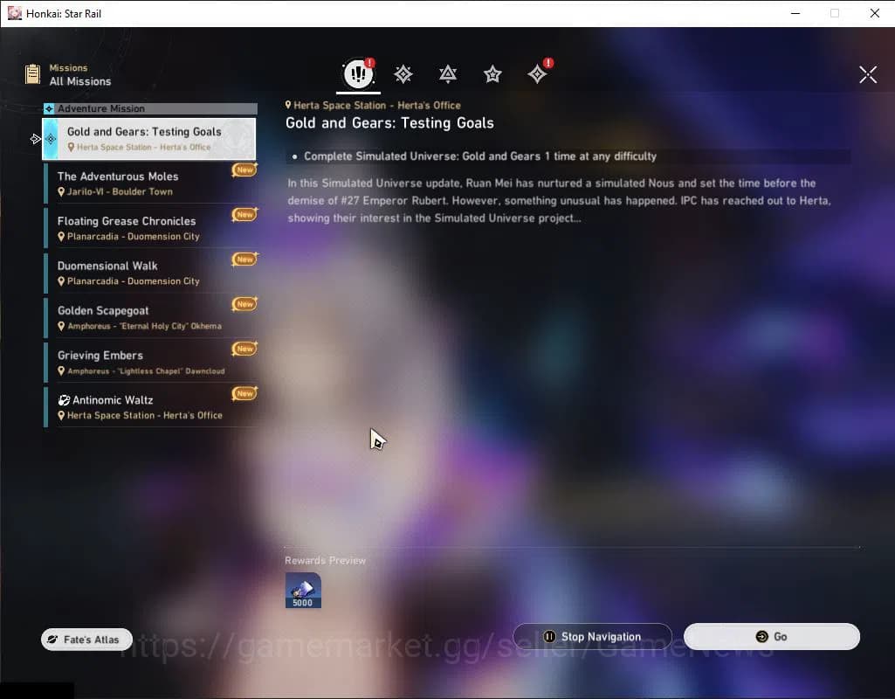The width and height of the screenshot is (895, 699).
Task: Click location pin in Floating Grease Chronicles row
Action: (61, 237)
